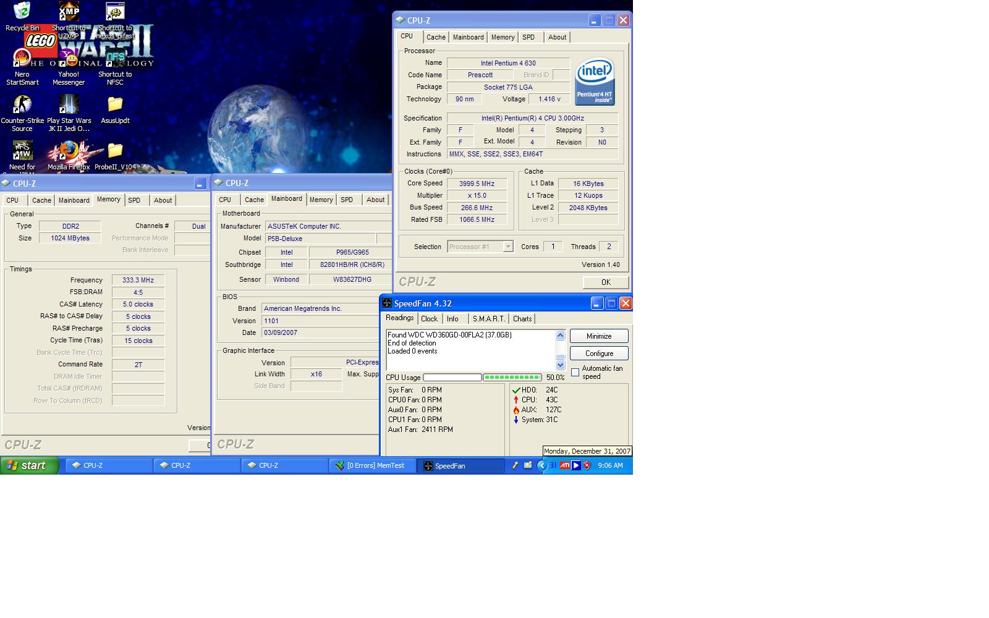989x618 pixels.
Task: Open the Mainboard tab in top CPU-Z window
Action: pos(469,37)
